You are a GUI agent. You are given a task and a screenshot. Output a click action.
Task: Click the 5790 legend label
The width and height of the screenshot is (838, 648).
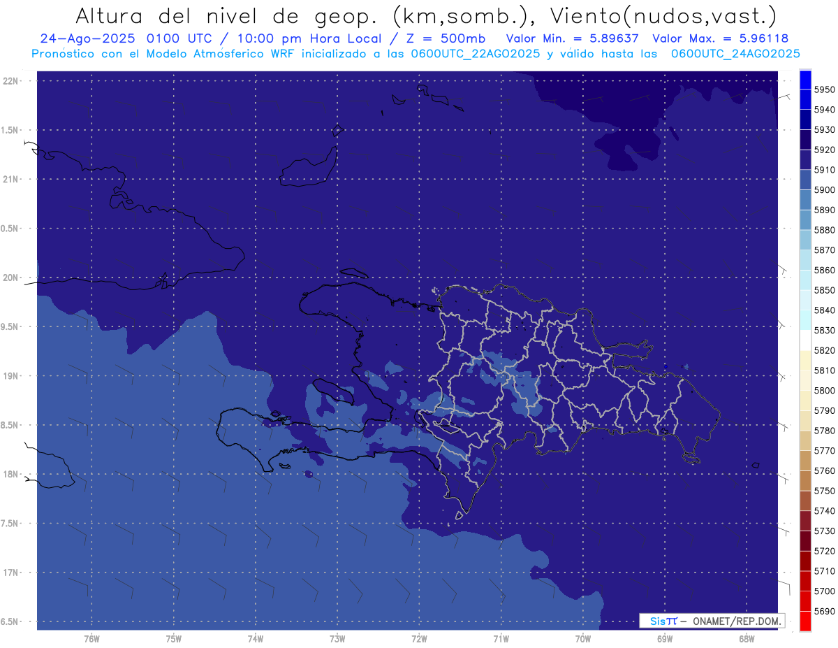tap(824, 410)
